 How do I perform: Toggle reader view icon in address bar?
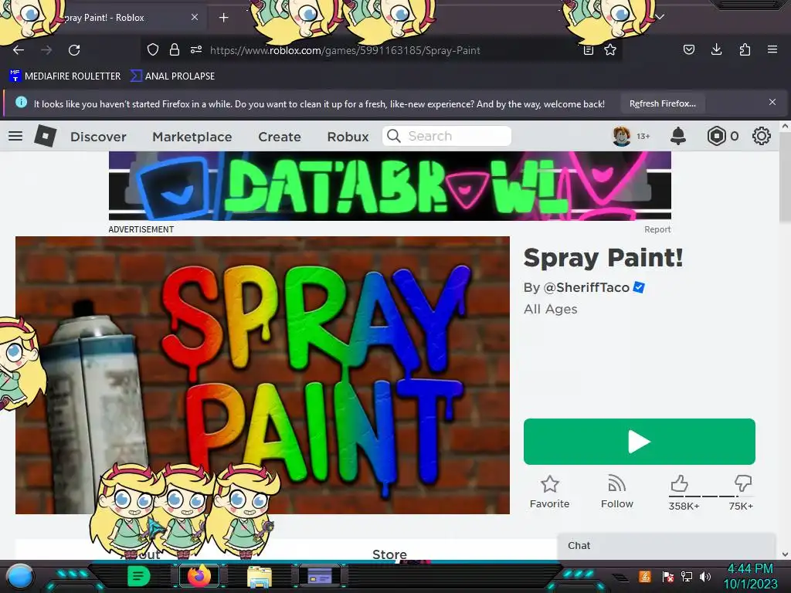coord(588,50)
